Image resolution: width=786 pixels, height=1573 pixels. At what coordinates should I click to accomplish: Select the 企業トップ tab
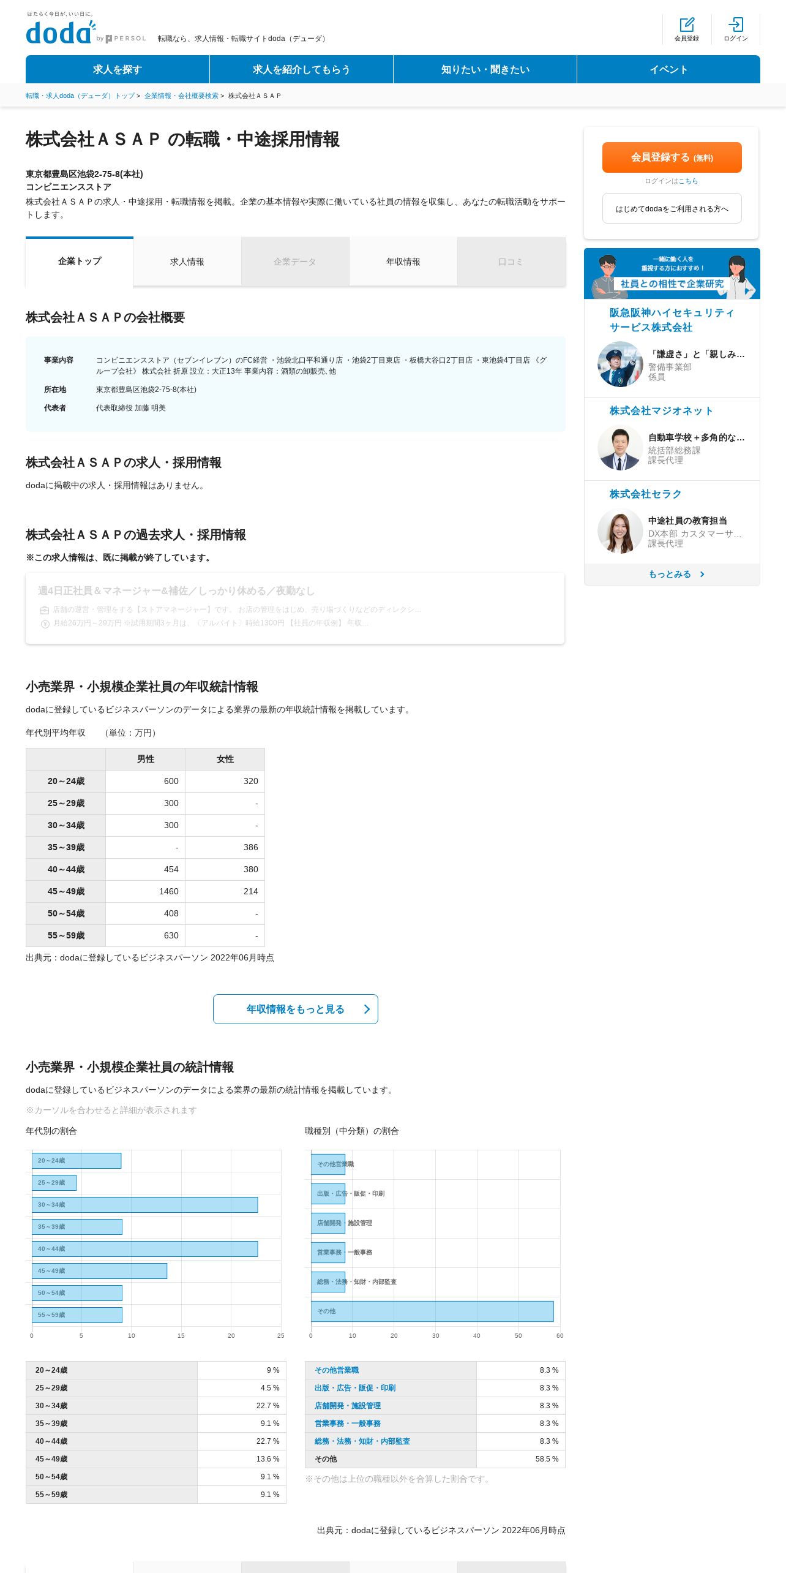(x=80, y=262)
